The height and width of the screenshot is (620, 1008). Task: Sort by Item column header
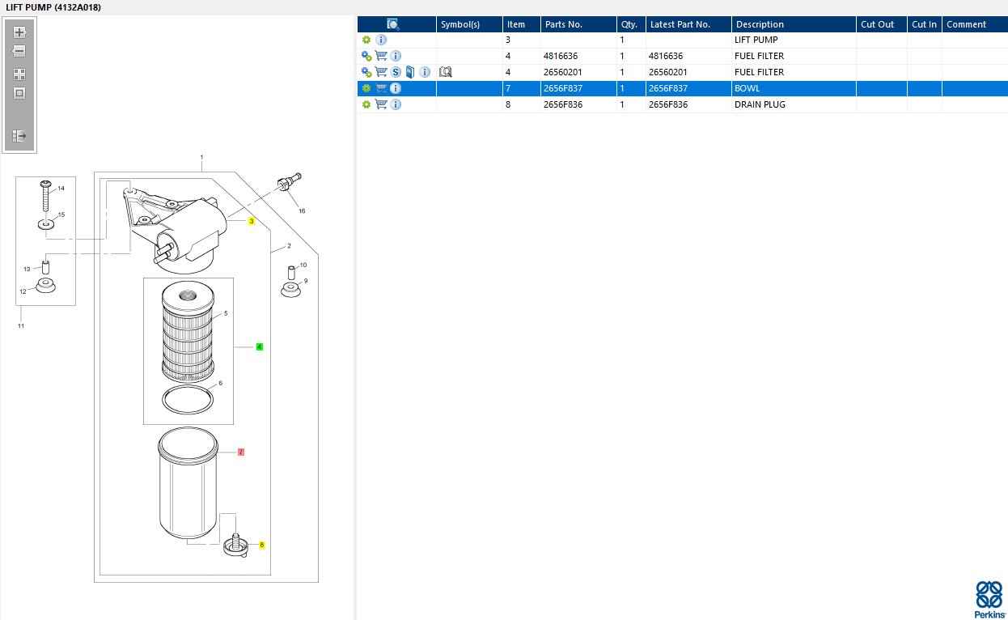coord(522,24)
